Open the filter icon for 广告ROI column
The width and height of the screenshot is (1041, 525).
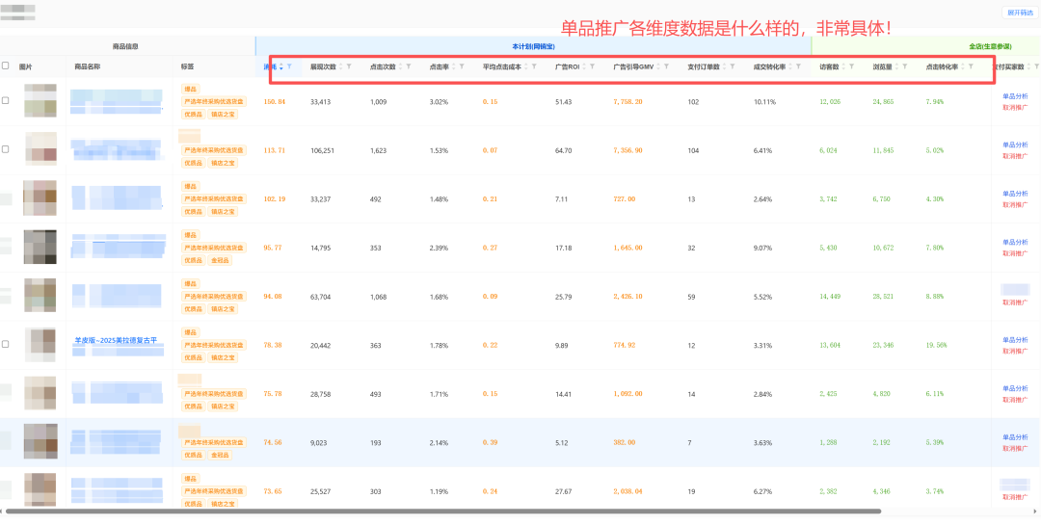point(592,66)
